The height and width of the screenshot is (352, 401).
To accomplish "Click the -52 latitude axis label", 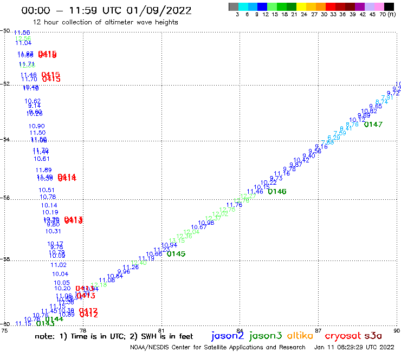I will (x=5, y=83).
